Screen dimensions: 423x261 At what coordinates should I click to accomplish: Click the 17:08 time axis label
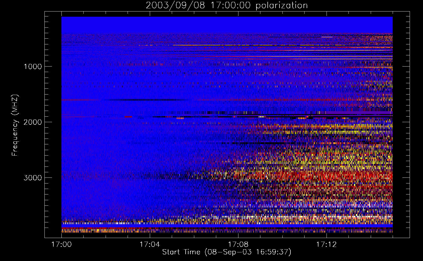click(238, 245)
